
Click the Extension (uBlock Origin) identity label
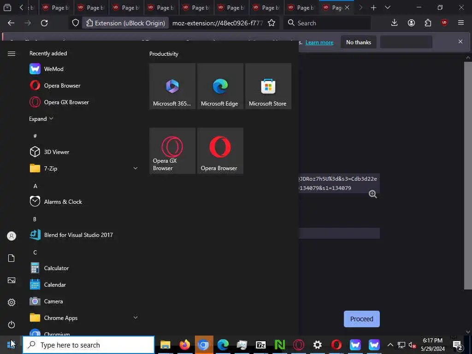(126, 23)
